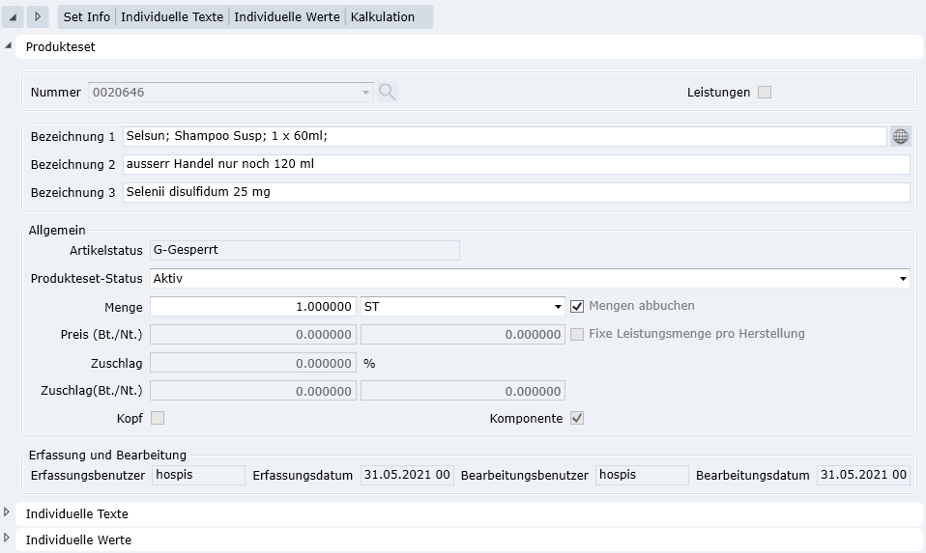Open the ST unit dropdown
Screen dimensions: 926x553
[x=558, y=307]
